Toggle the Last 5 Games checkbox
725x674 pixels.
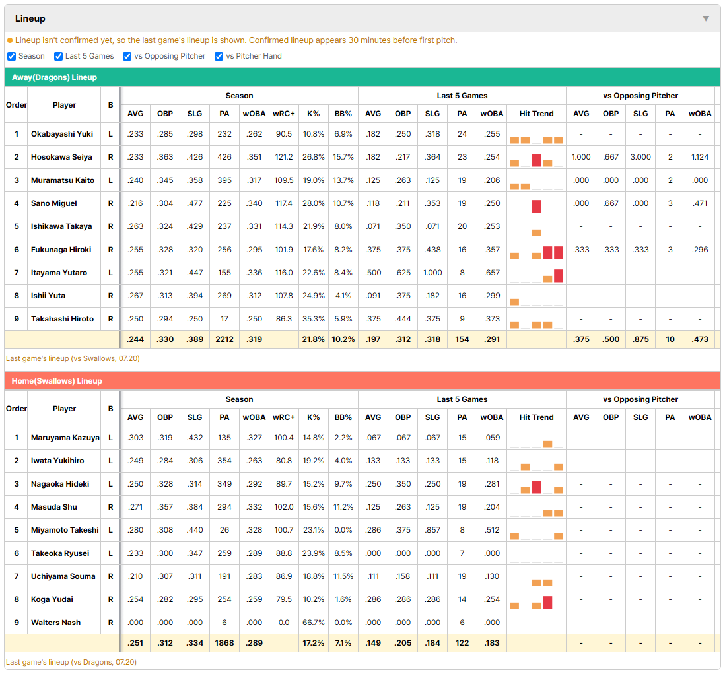pyautogui.click(x=58, y=56)
